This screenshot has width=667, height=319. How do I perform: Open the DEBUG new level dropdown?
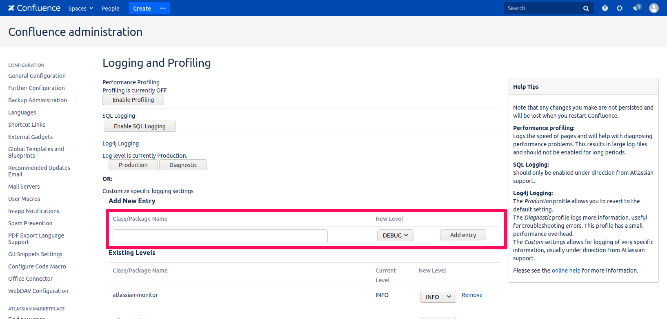pyautogui.click(x=395, y=235)
